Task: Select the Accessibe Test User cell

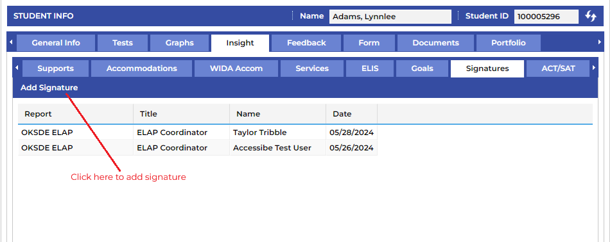Action: click(278, 148)
